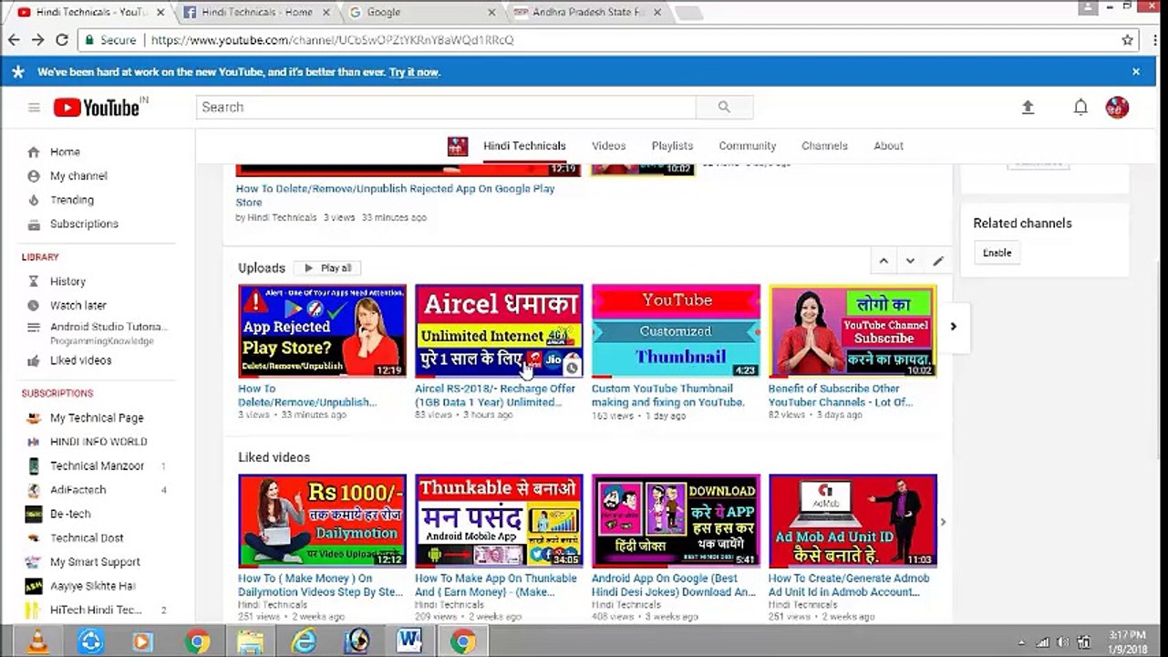Open the notifications bell
The height and width of the screenshot is (657, 1168).
tap(1080, 107)
